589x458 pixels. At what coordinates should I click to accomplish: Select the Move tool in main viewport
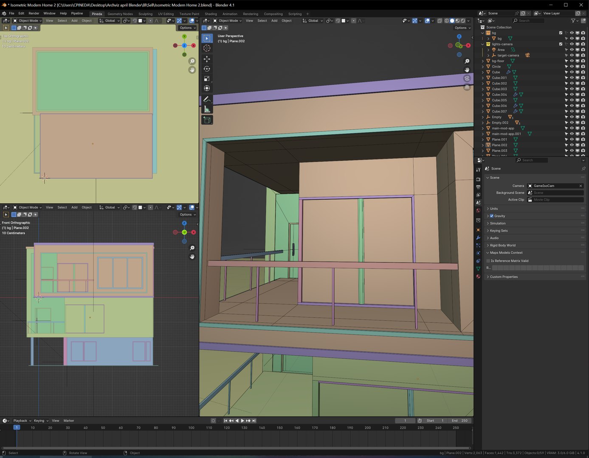click(x=207, y=59)
